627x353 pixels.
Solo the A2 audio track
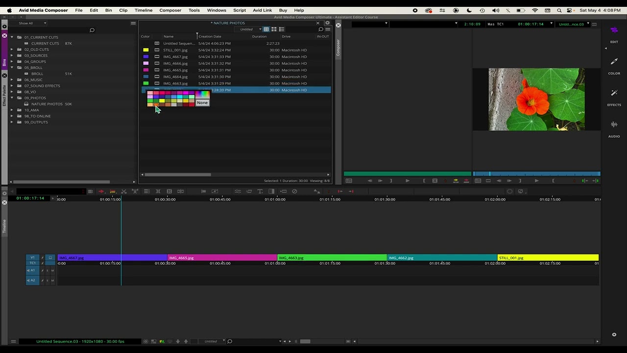48,280
